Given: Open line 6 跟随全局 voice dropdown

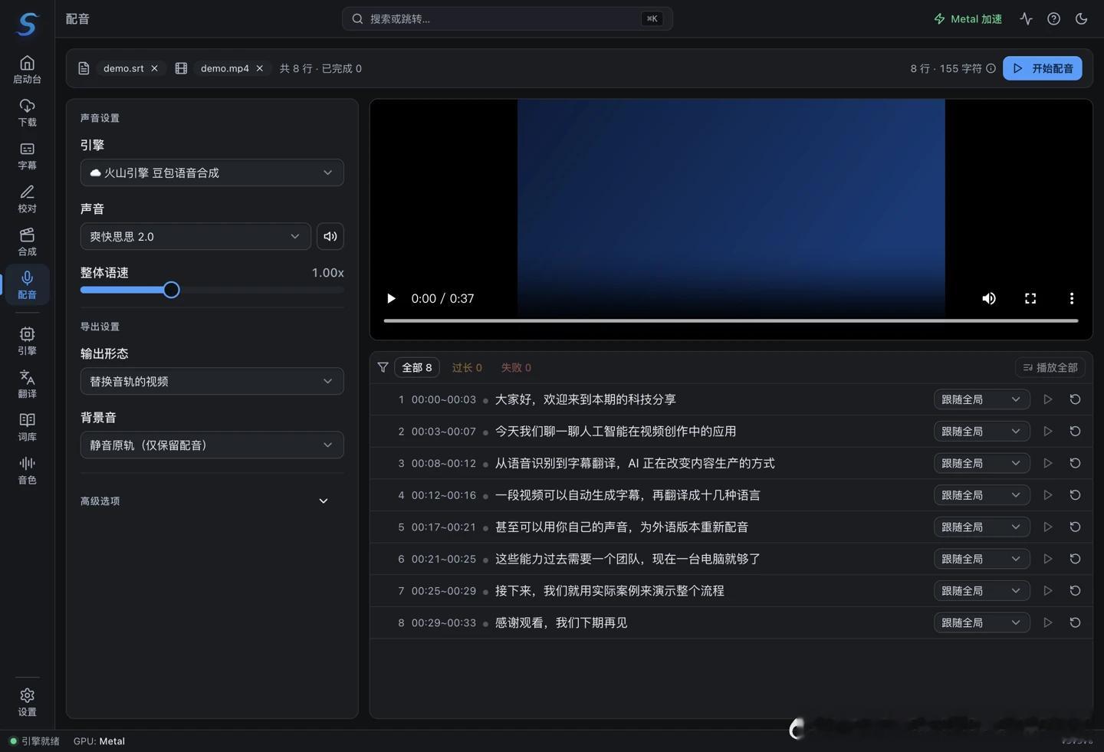Looking at the screenshot, I should 981,559.
